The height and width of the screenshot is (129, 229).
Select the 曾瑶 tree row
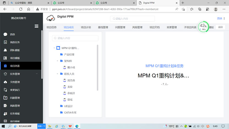coord(75,100)
